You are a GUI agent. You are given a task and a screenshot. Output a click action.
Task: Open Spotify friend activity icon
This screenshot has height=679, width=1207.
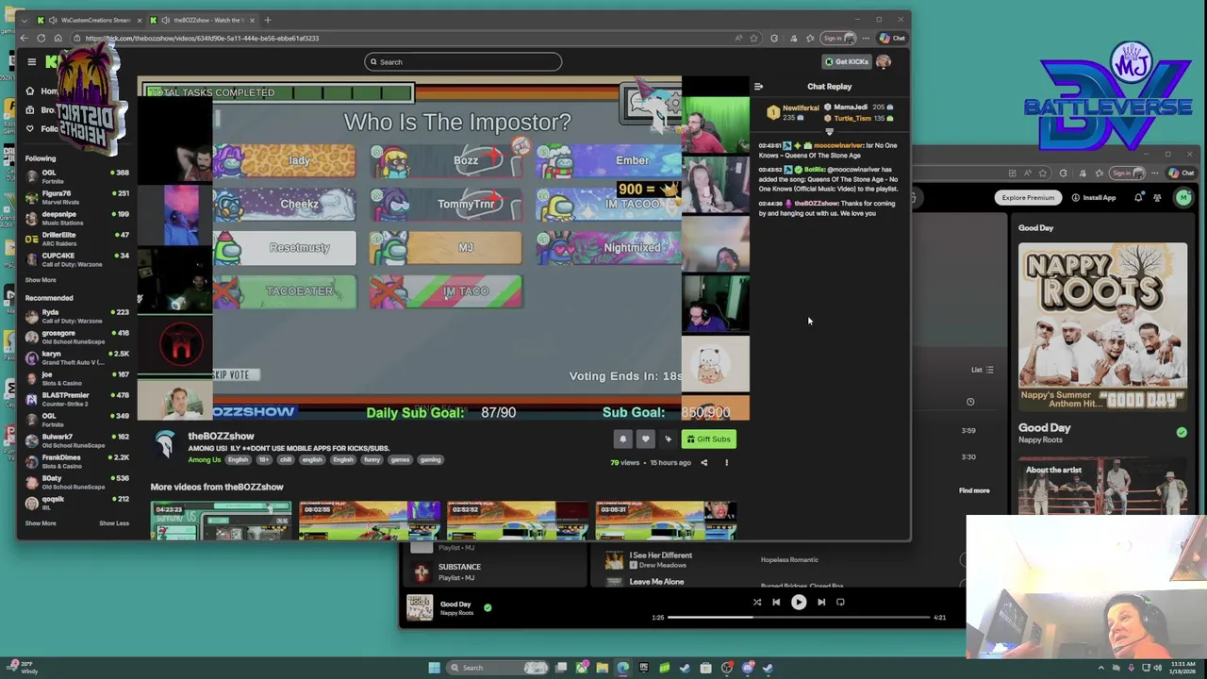coord(1157,198)
